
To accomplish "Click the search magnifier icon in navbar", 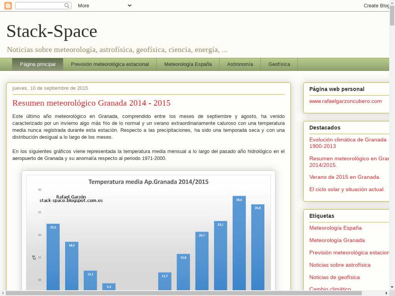I will (67, 5).
